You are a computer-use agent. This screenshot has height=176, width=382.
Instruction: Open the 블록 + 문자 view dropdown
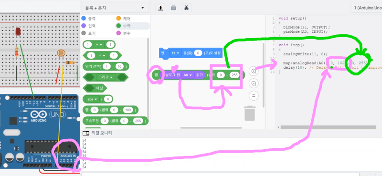click(x=115, y=8)
